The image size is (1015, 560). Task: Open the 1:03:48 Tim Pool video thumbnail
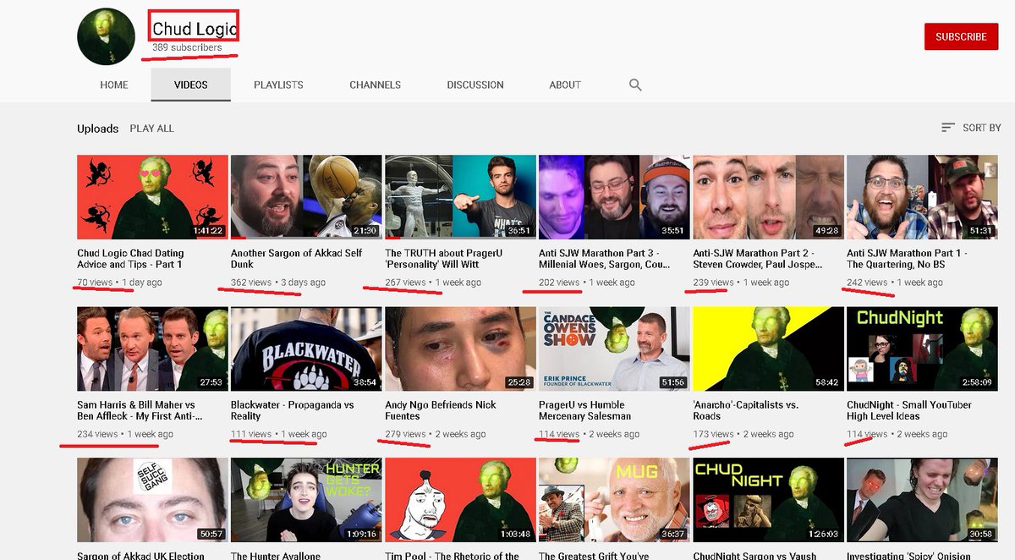click(x=460, y=500)
